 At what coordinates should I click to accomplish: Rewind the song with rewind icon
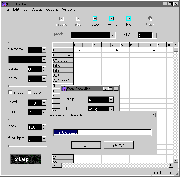click(x=112, y=19)
